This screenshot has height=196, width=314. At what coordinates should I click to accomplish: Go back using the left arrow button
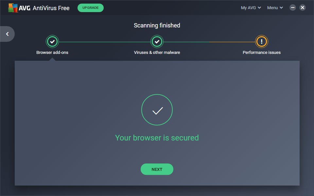point(7,34)
